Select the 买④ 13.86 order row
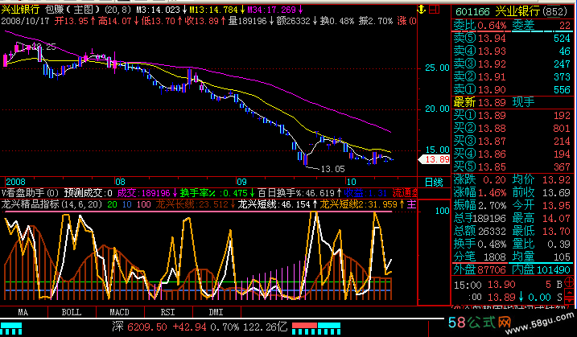 pos(512,154)
